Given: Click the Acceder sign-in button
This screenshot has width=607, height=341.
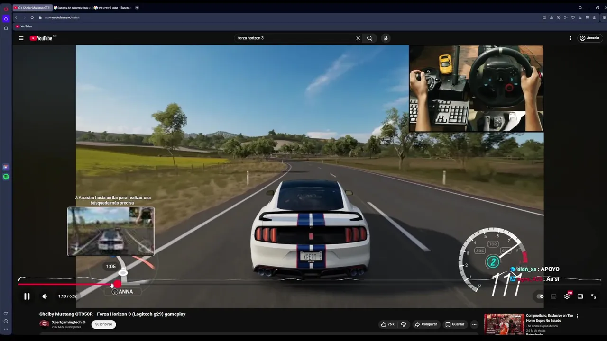Looking at the screenshot, I should [589, 38].
